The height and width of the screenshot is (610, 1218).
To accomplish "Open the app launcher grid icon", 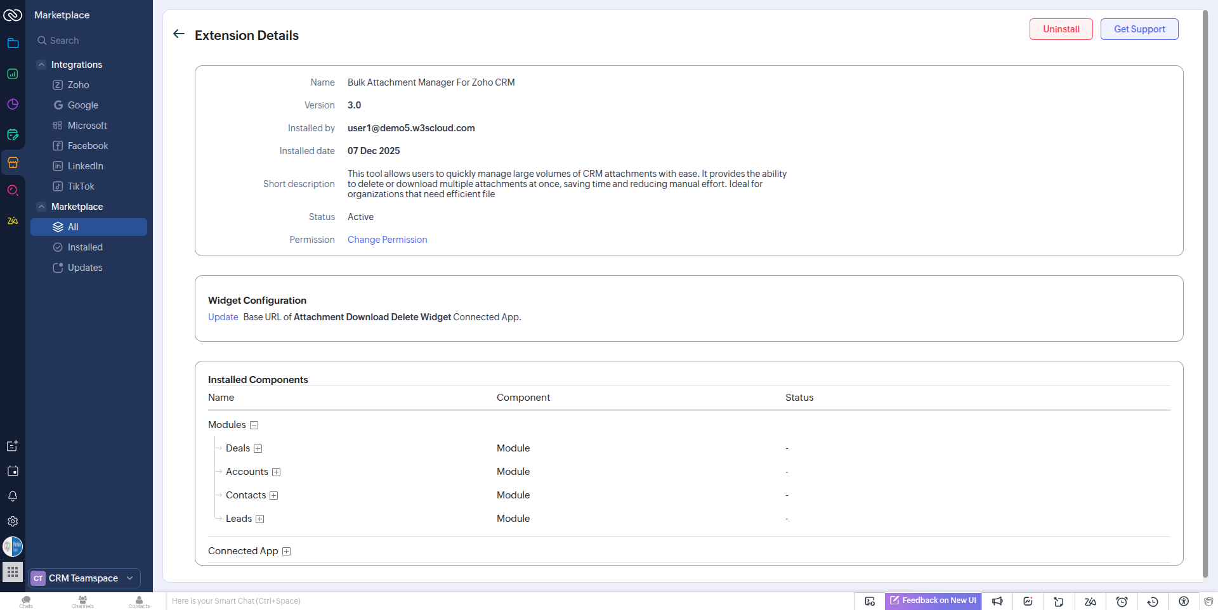I will (x=13, y=571).
